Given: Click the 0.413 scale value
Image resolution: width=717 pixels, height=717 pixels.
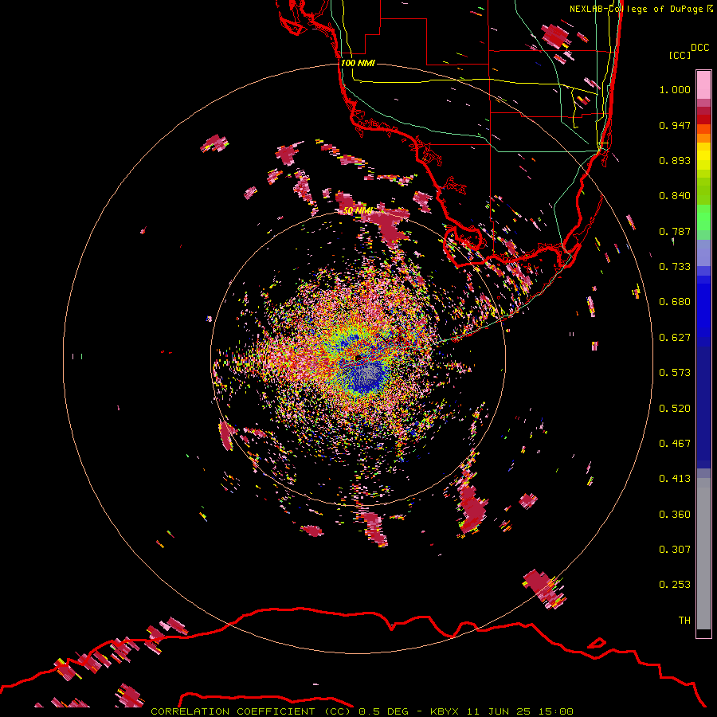Looking at the screenshot, I should (x=675, y=479).
